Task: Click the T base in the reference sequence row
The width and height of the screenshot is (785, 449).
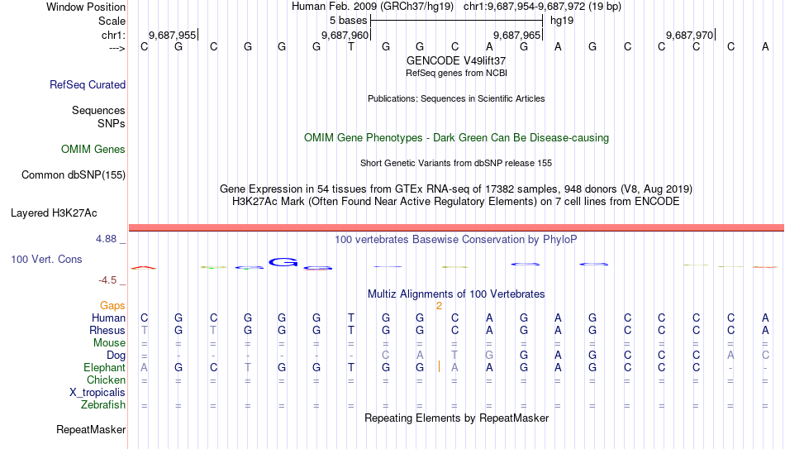Action: tap(351, 46)
